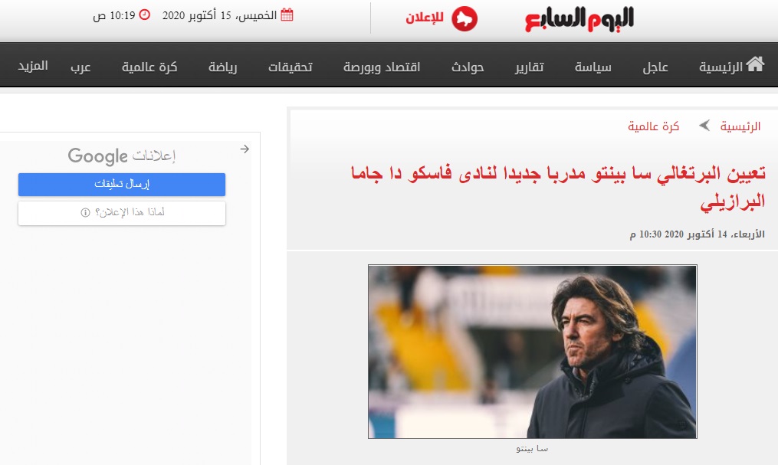The width and height of the screenshot is (778, 465).
Task: Click the Youm7 site logo
Action: pyautogui.click(x=579, y=18)
